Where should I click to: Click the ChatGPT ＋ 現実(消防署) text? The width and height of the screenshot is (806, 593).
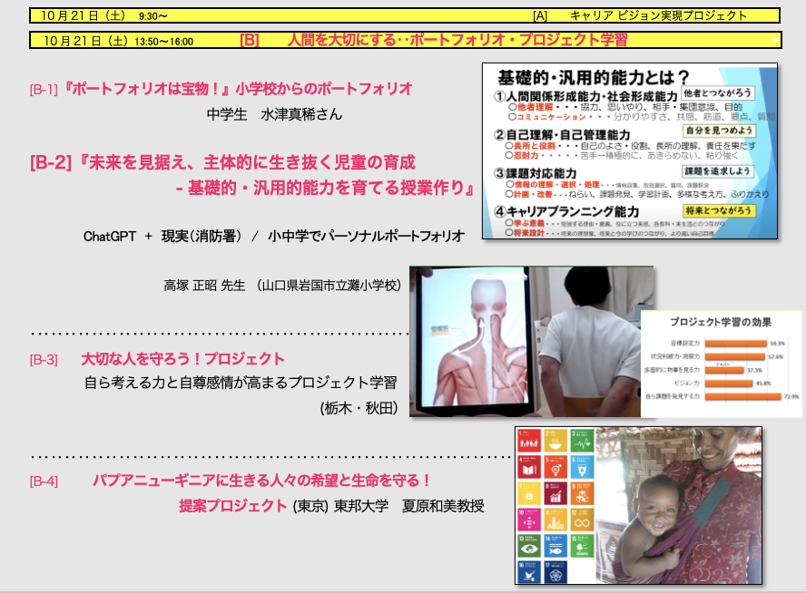coord(162,236)
